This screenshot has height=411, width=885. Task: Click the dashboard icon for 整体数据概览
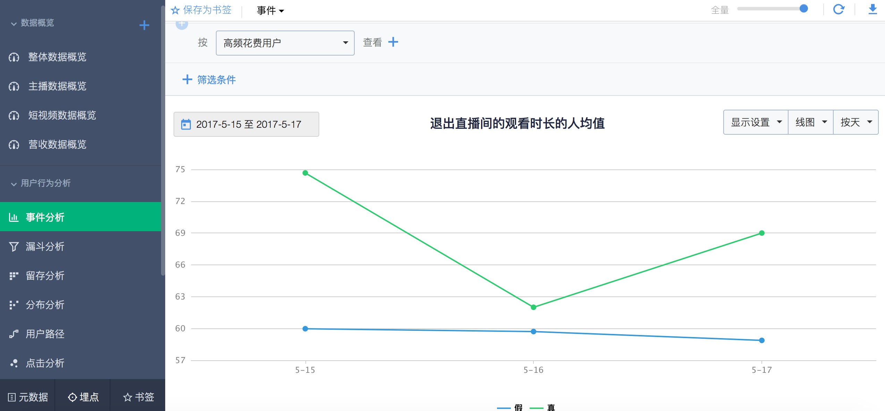(x=14, y=57)
